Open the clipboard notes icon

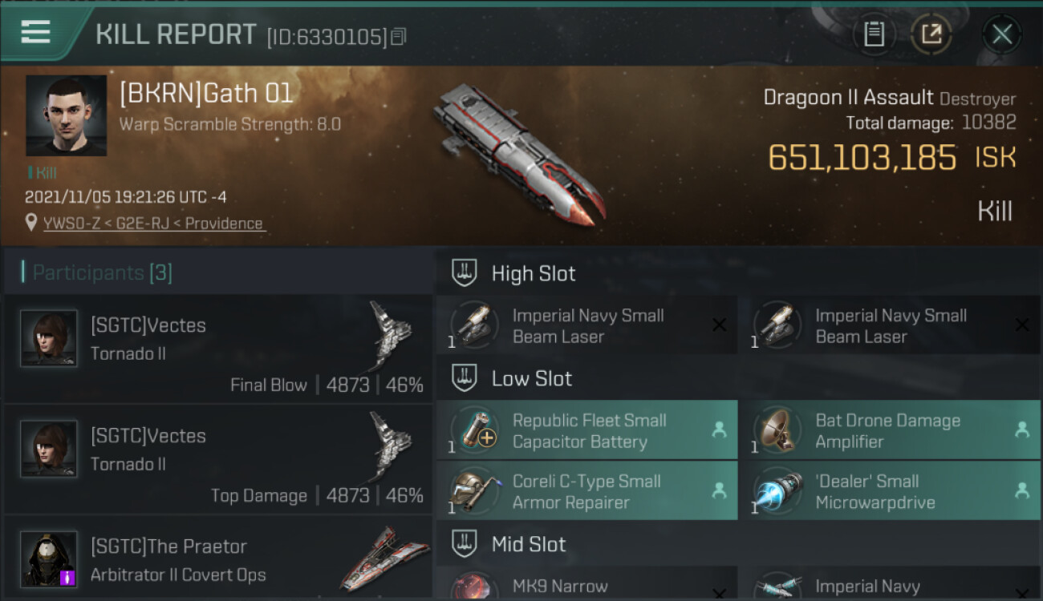[874, 34]
